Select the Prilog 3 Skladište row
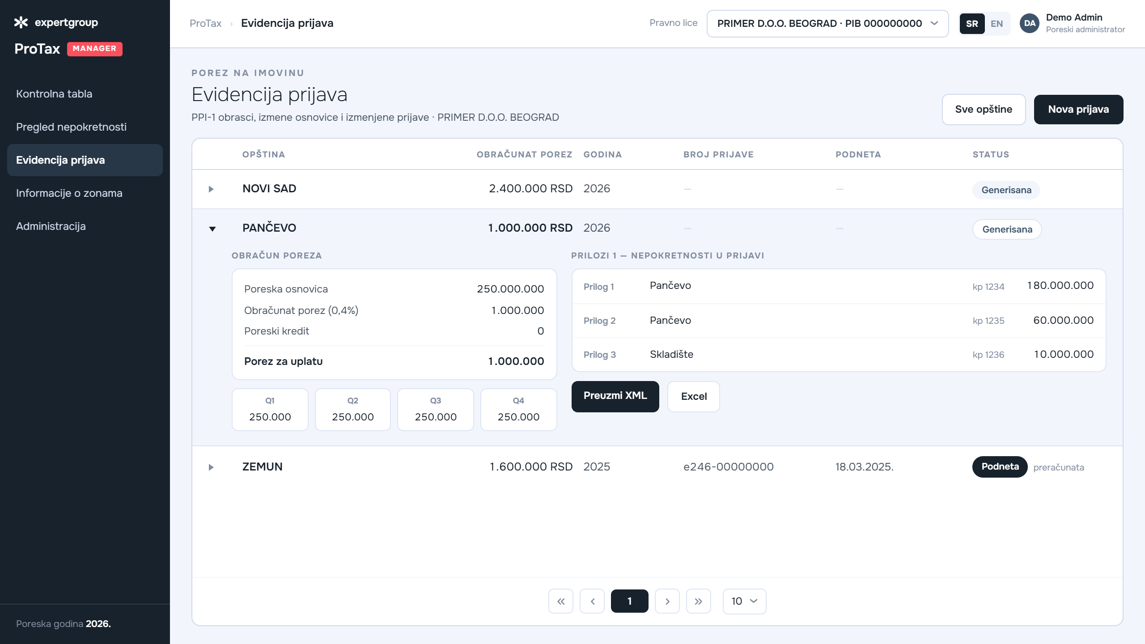 839,355
